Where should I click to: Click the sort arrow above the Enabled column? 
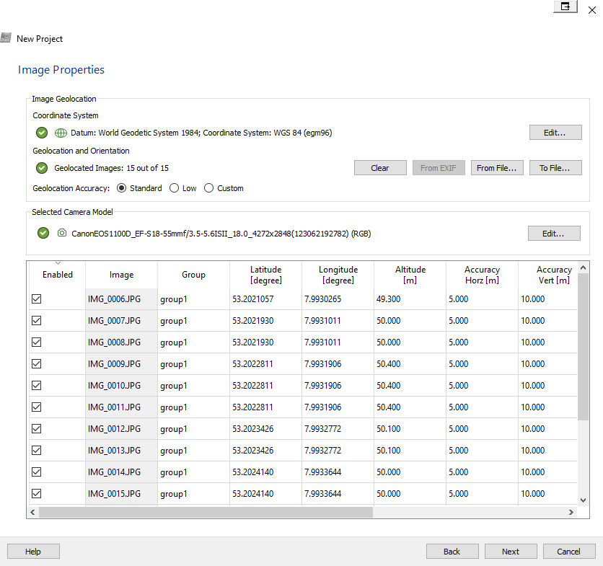point(58,263)
